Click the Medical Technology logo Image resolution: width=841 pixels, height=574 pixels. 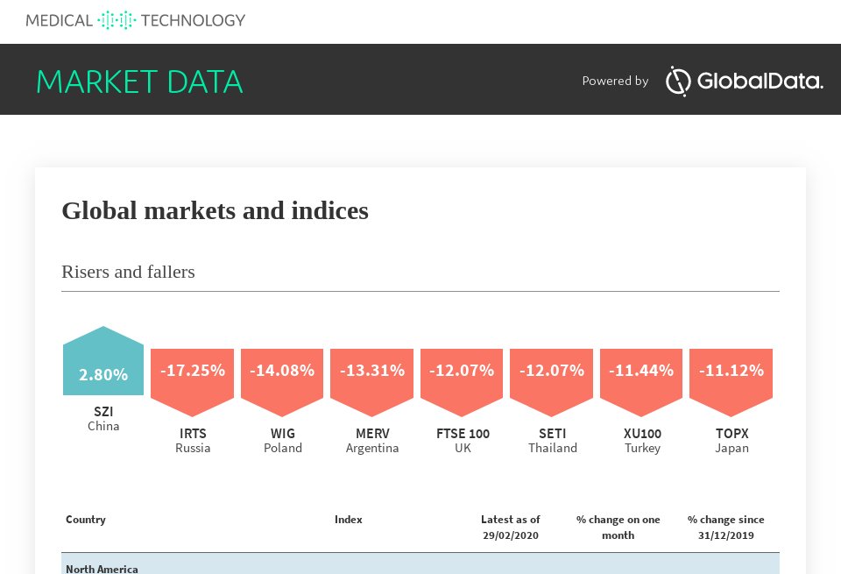point(136,20)
